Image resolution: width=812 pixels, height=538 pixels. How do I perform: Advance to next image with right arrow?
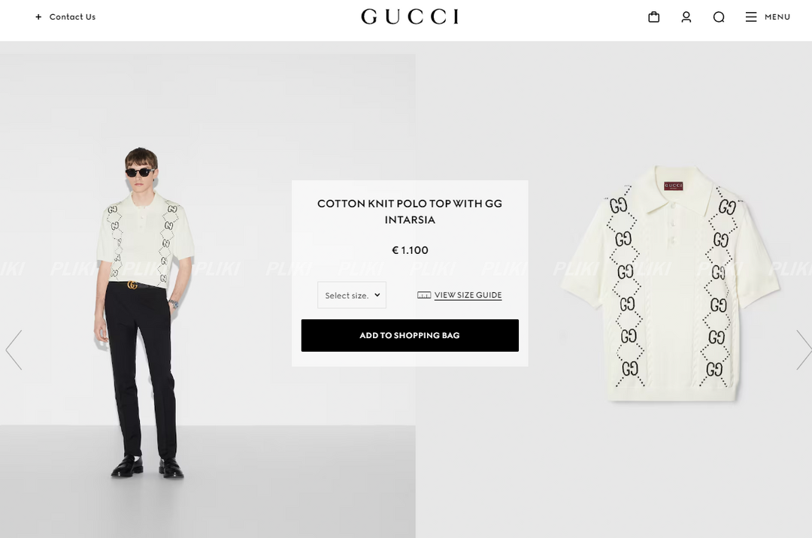click(804, 350)
